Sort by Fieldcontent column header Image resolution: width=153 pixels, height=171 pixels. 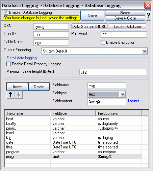[x=119, y=113]
